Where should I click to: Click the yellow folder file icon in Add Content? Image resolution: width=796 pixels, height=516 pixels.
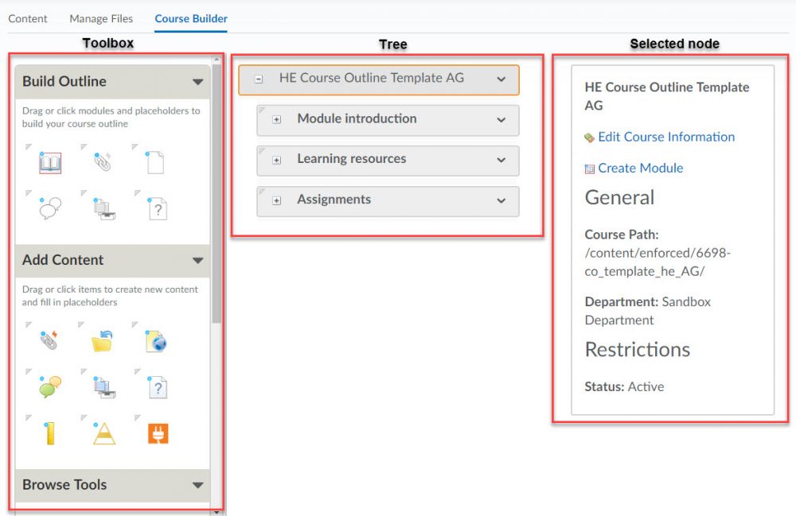click(102, 341)
